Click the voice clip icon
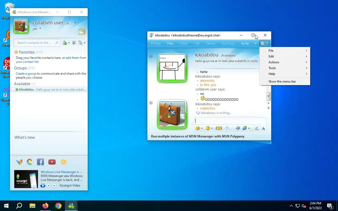This screenshot has height=211, width=338. click(x=227, y=128)
